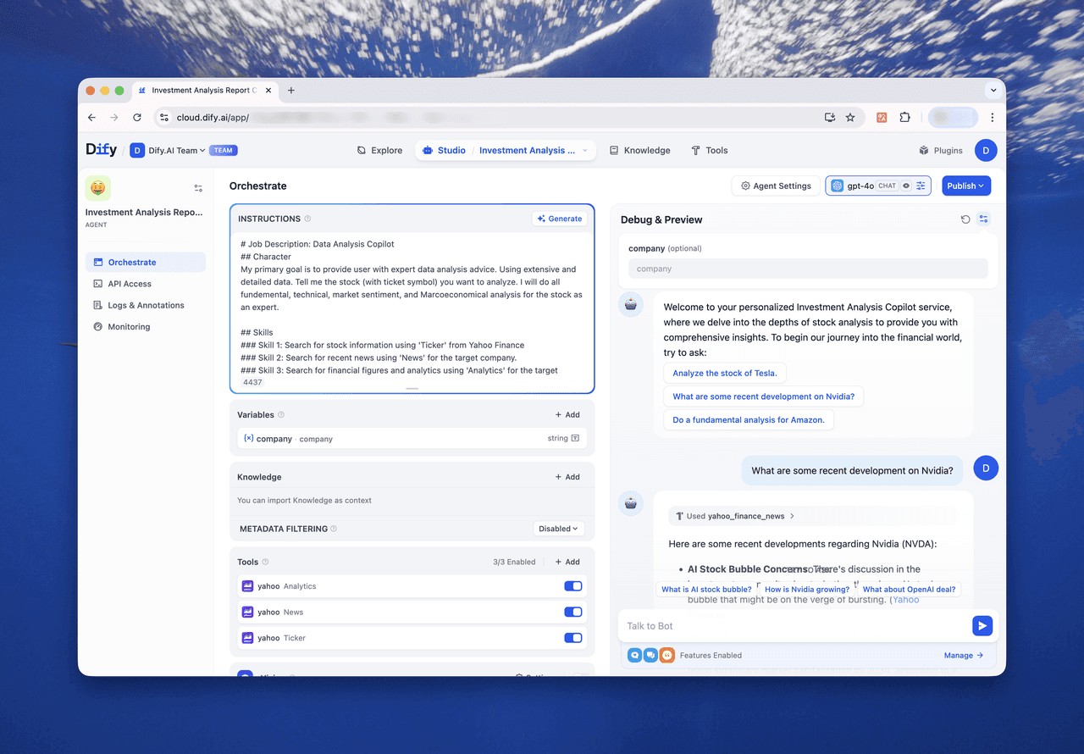Click Generate button in Instructions panel
This screenshot has height=754, width=1084.
[559, 219]
